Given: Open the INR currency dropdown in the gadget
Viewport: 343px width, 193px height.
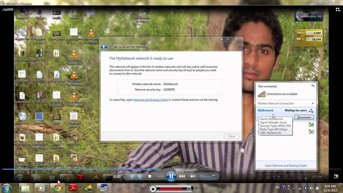Looking at the screenshot, I should pos(300,39).
